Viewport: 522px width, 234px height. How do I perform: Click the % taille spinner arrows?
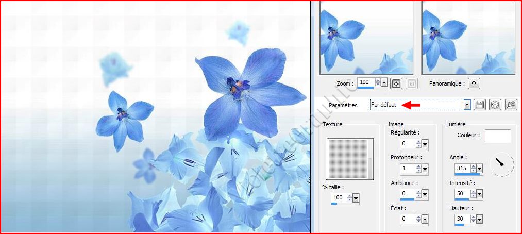coord(349,198)
